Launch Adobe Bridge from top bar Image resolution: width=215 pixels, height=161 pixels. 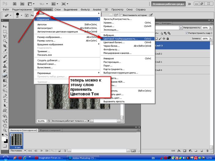click(x=15, y=4)
